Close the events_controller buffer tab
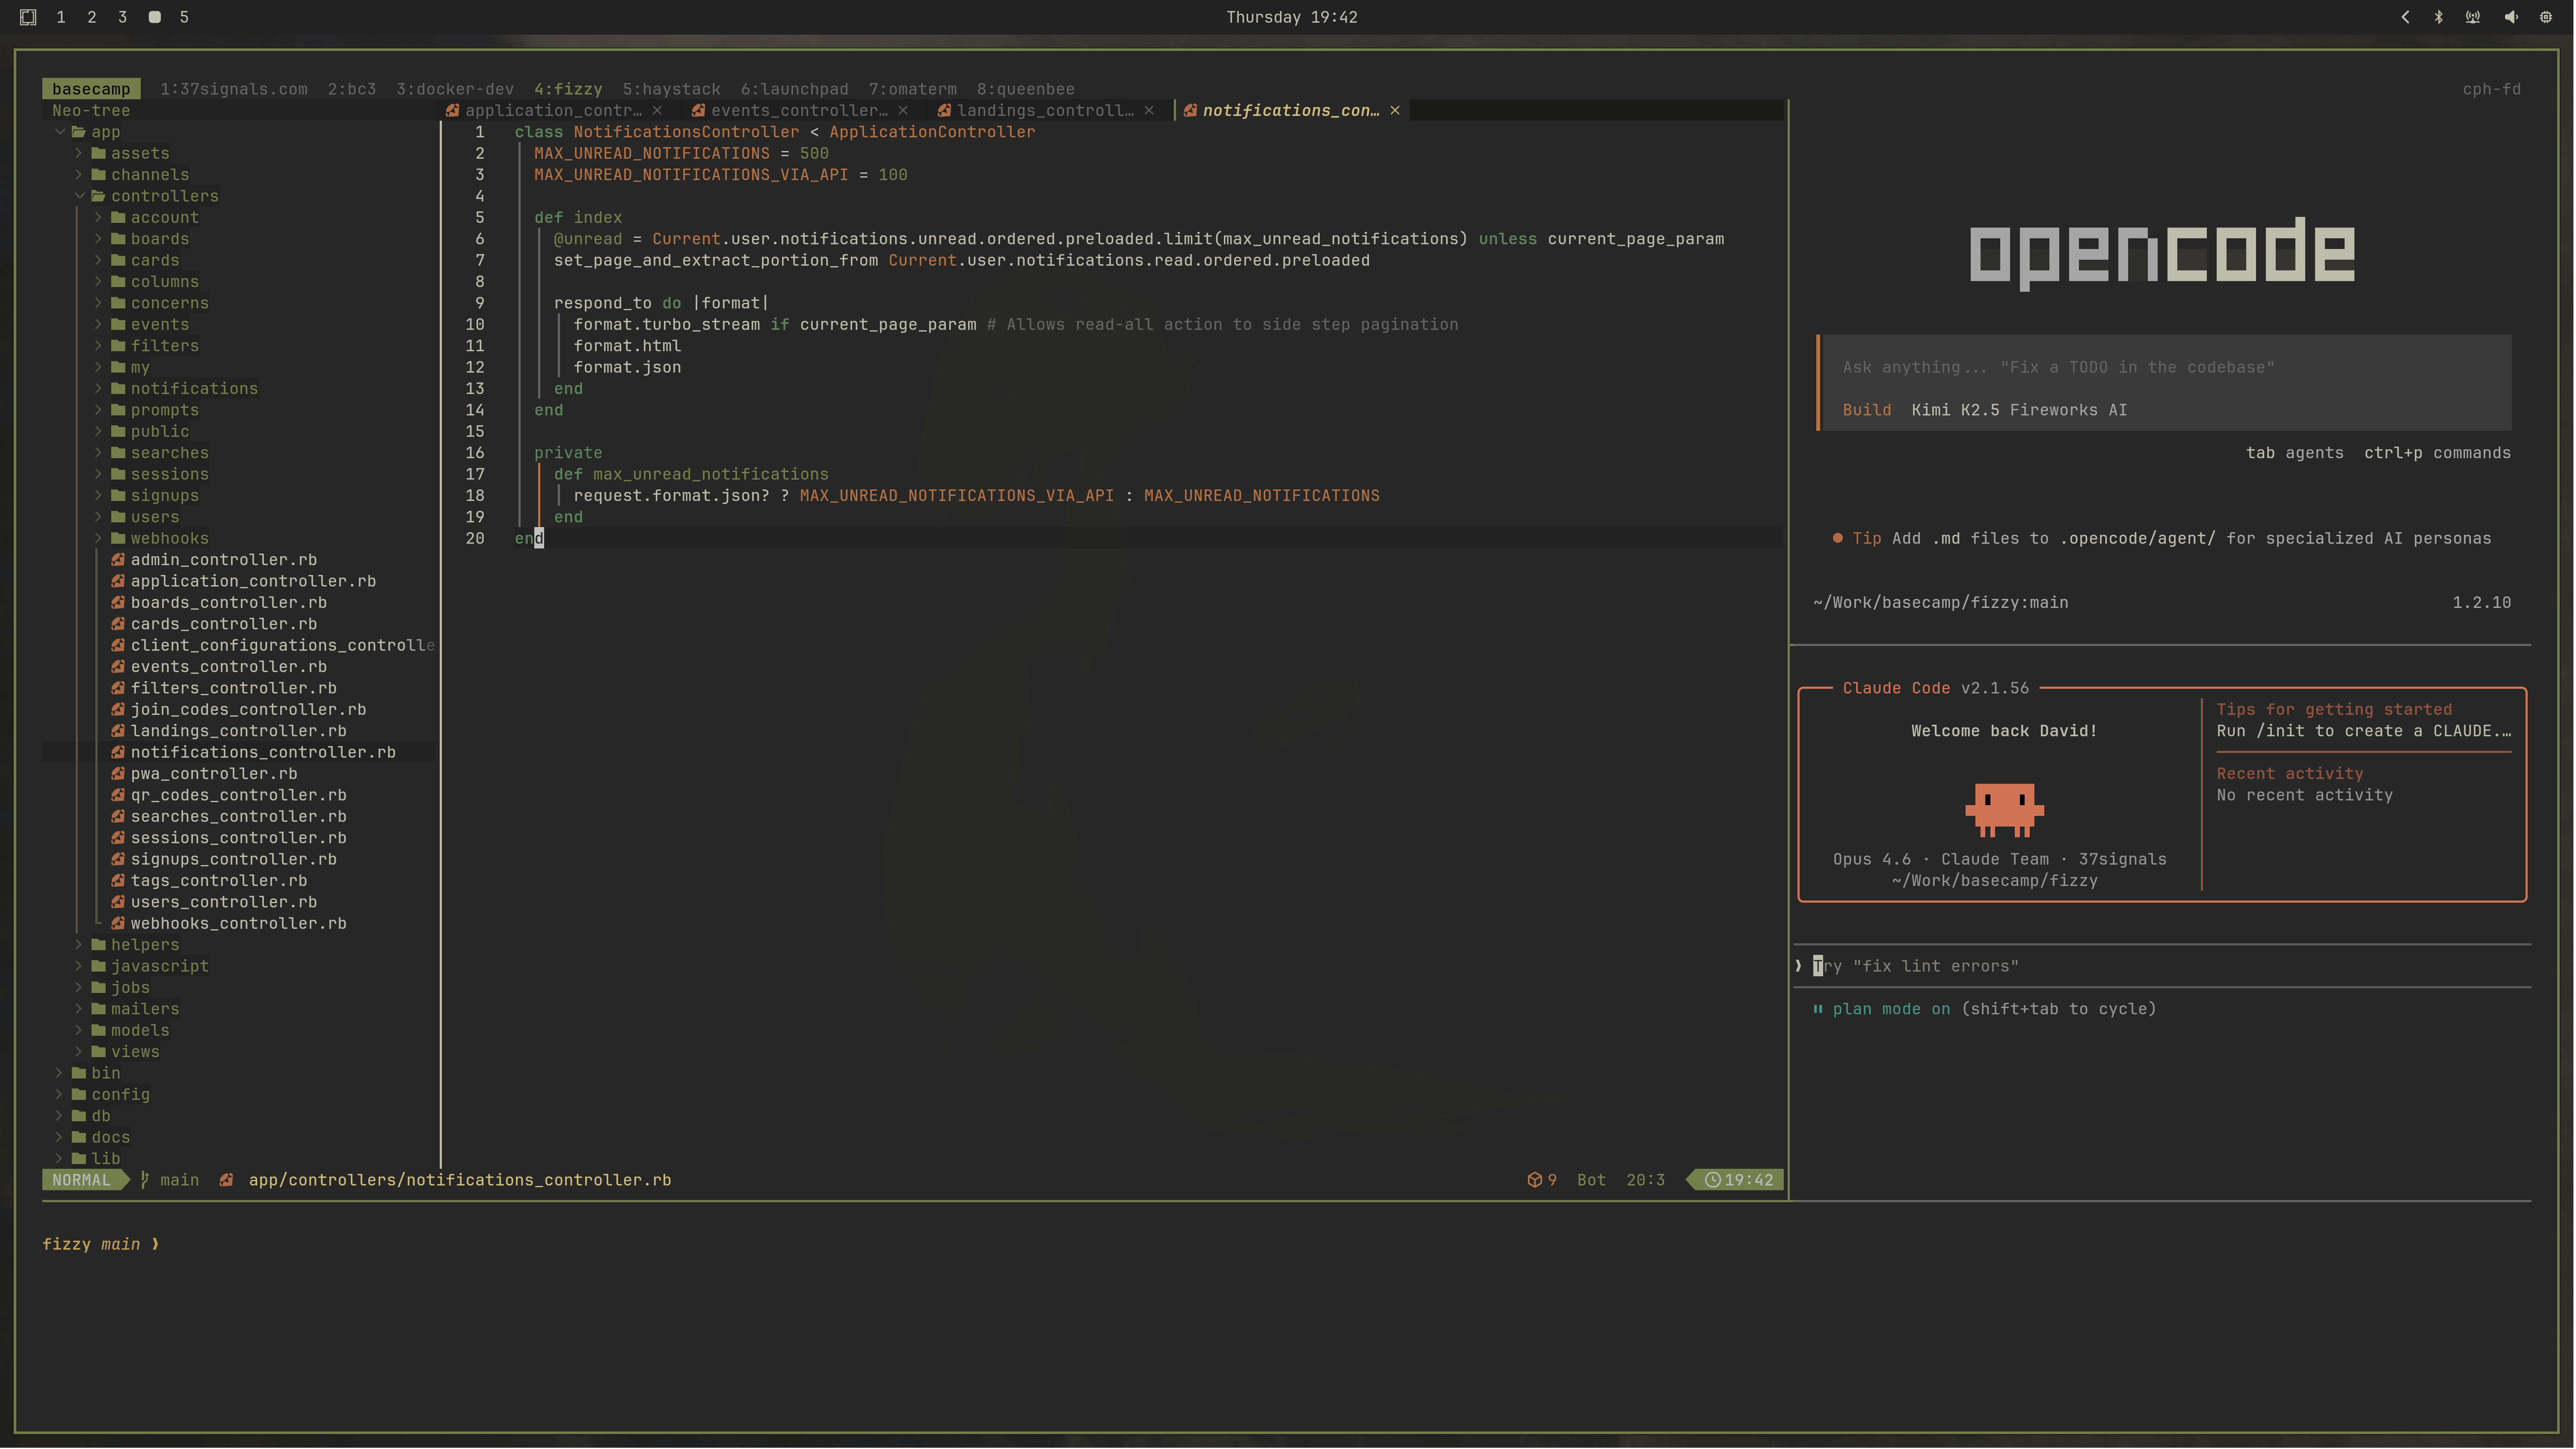 tap(903, 111)
